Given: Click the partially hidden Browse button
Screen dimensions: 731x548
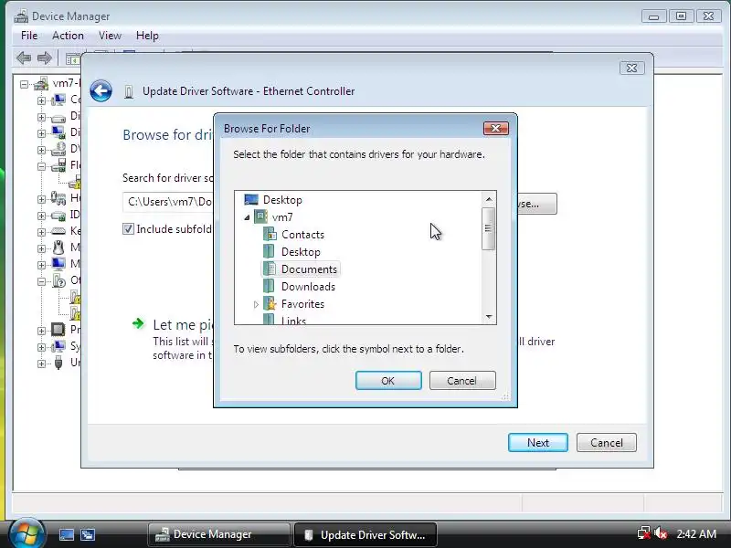Looking at the screenshot, I should coord(537,204).
